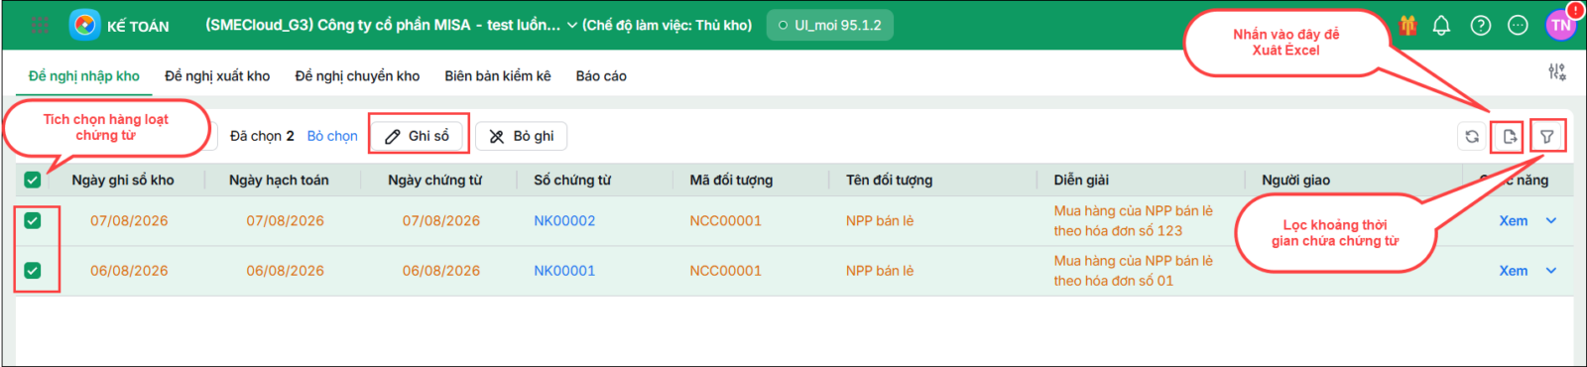Image resolution: width=1587 pixels, height=367 pixels.
Task: Open voucher number NK00001 link
Action: [x=564, y=271]
